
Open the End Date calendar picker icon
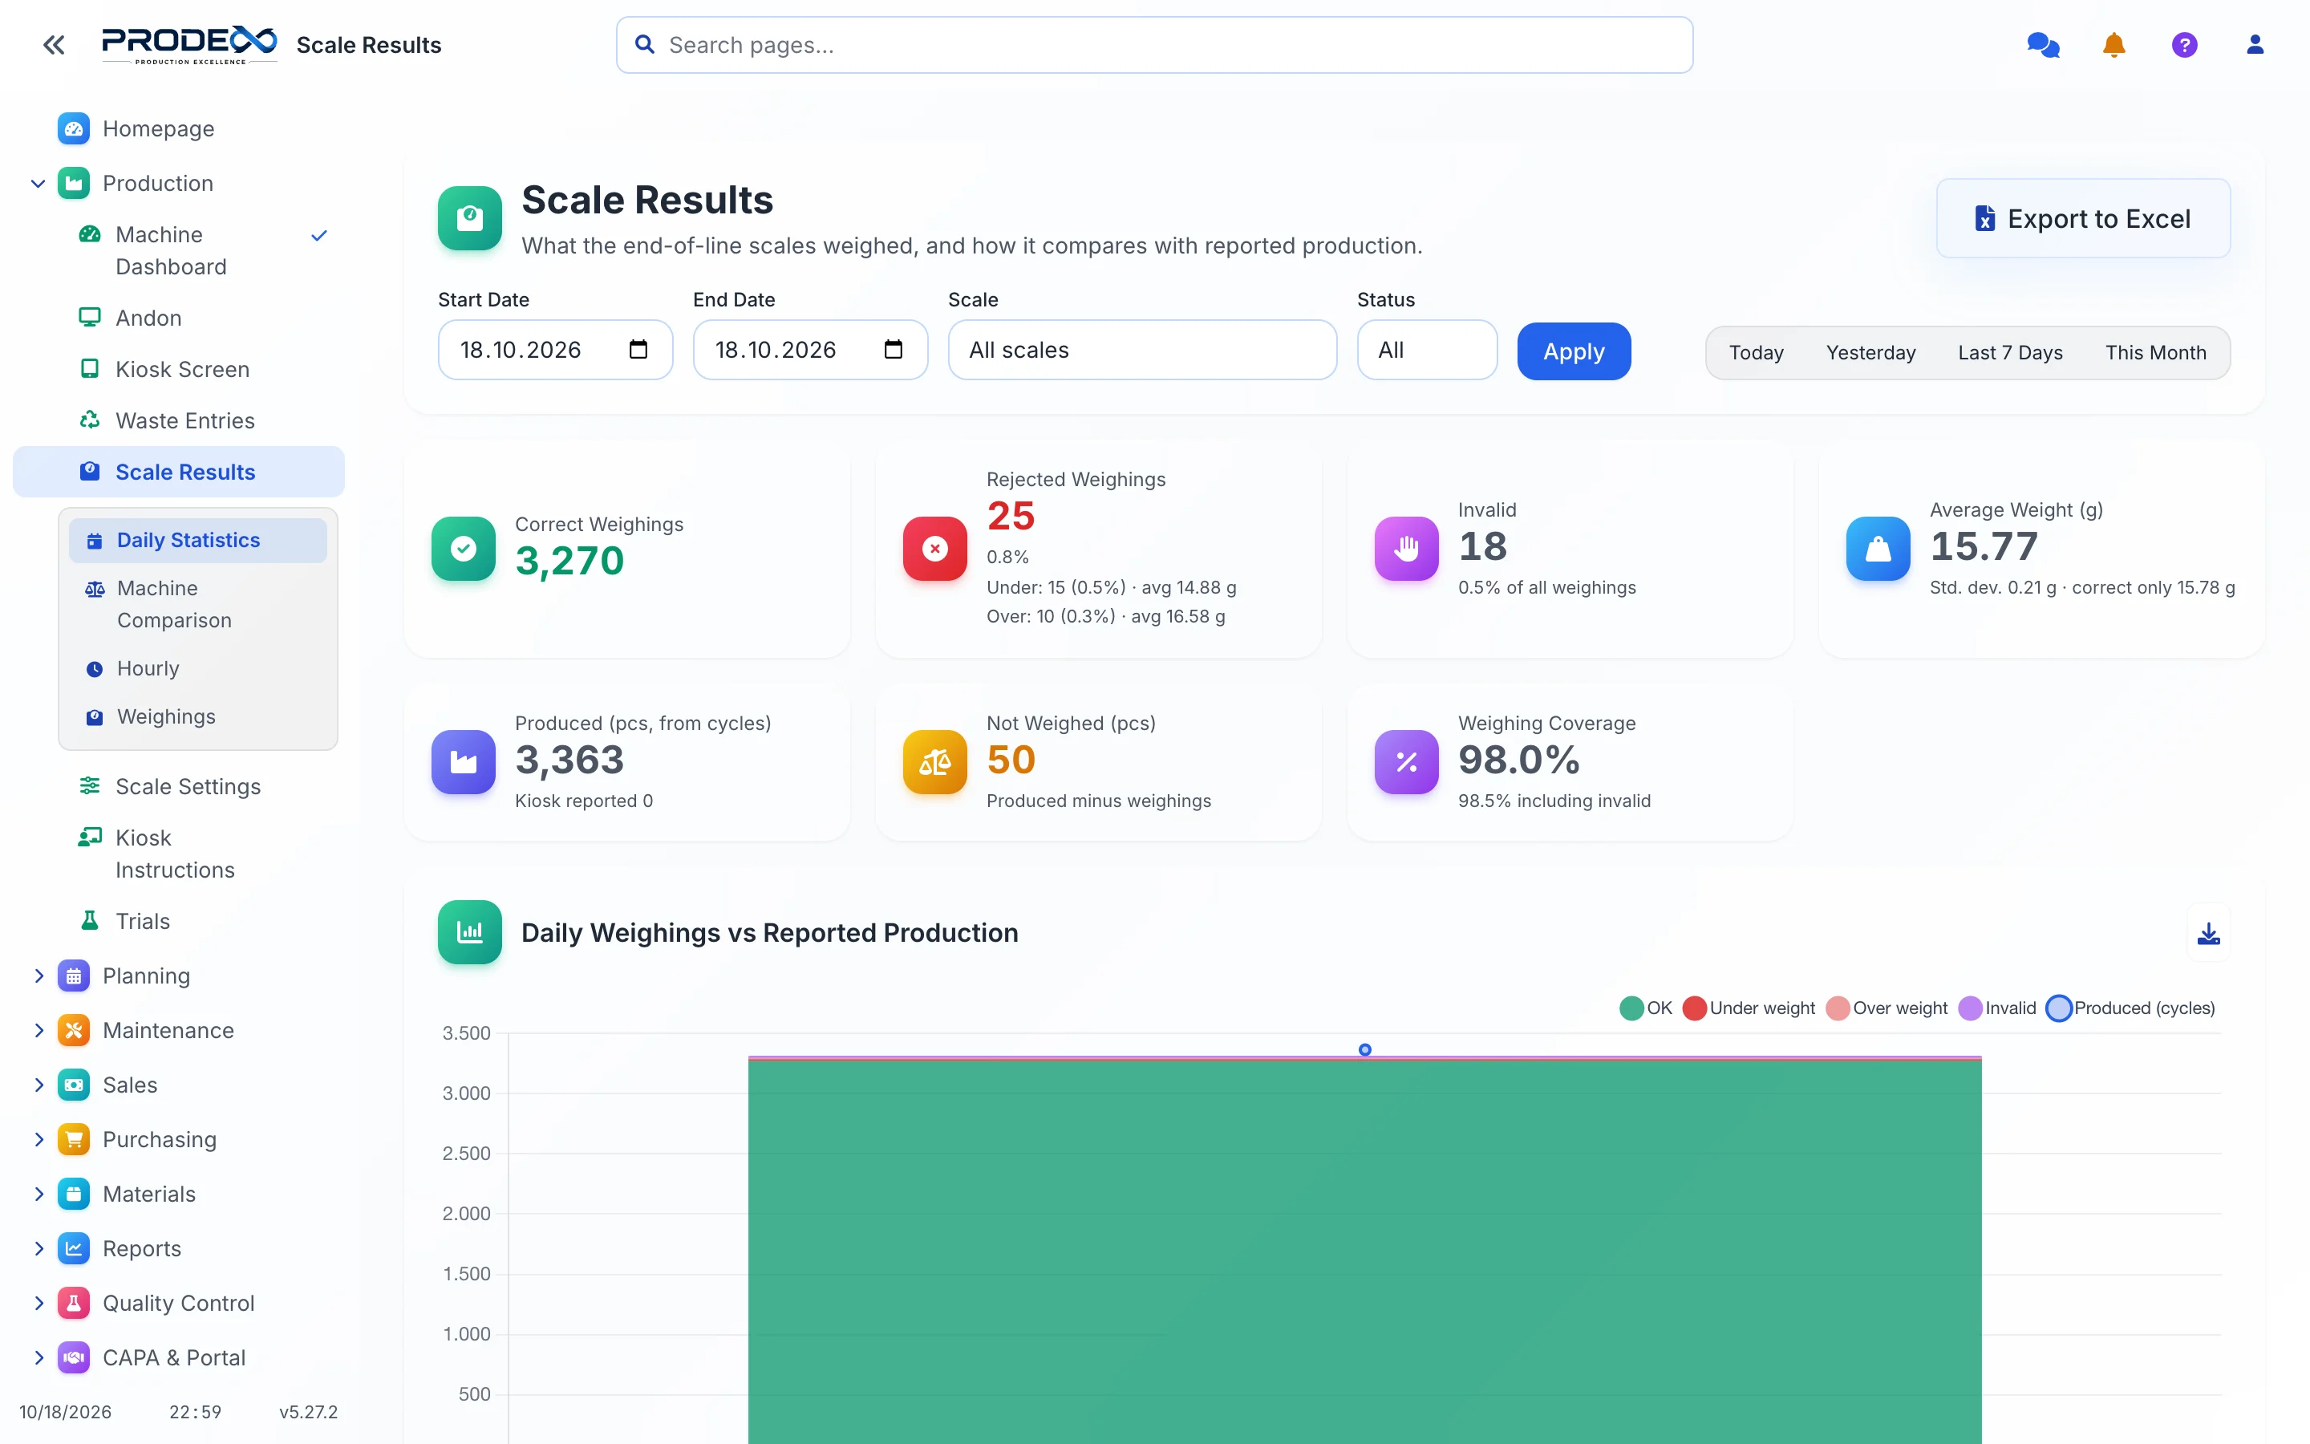(894, 350)
